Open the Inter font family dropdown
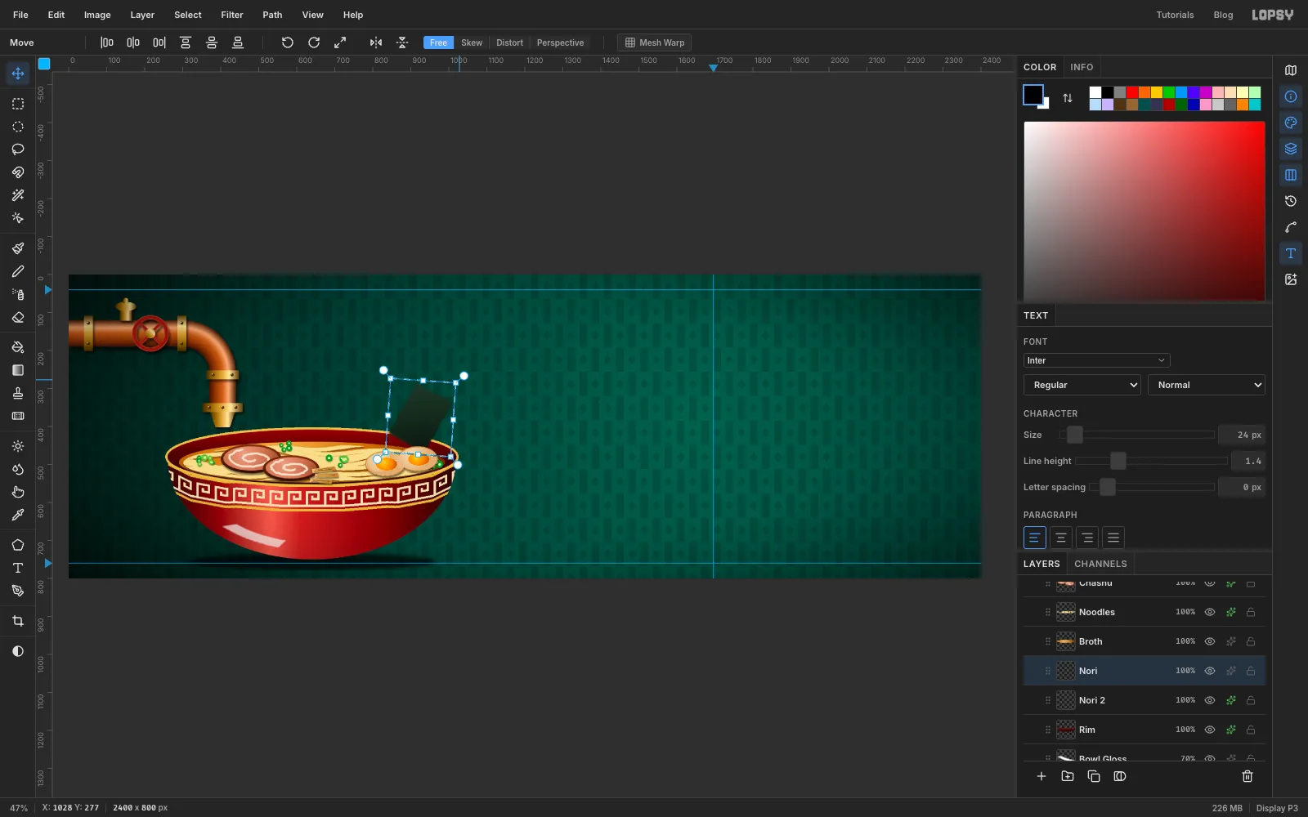This screenshot has height=817, width=1308. [1096, 360]
